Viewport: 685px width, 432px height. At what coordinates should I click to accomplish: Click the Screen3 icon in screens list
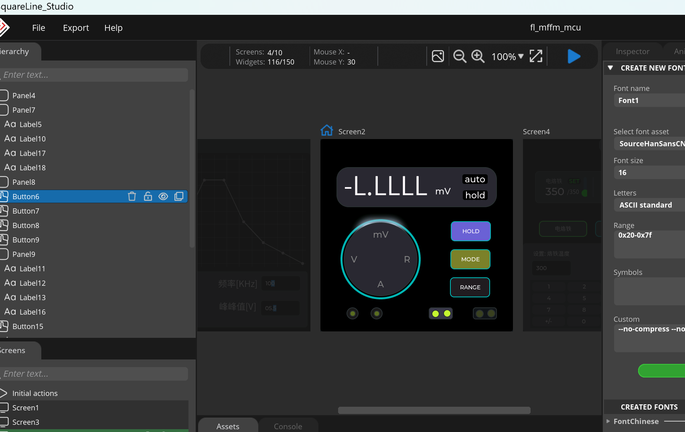[x=4, y=422]
